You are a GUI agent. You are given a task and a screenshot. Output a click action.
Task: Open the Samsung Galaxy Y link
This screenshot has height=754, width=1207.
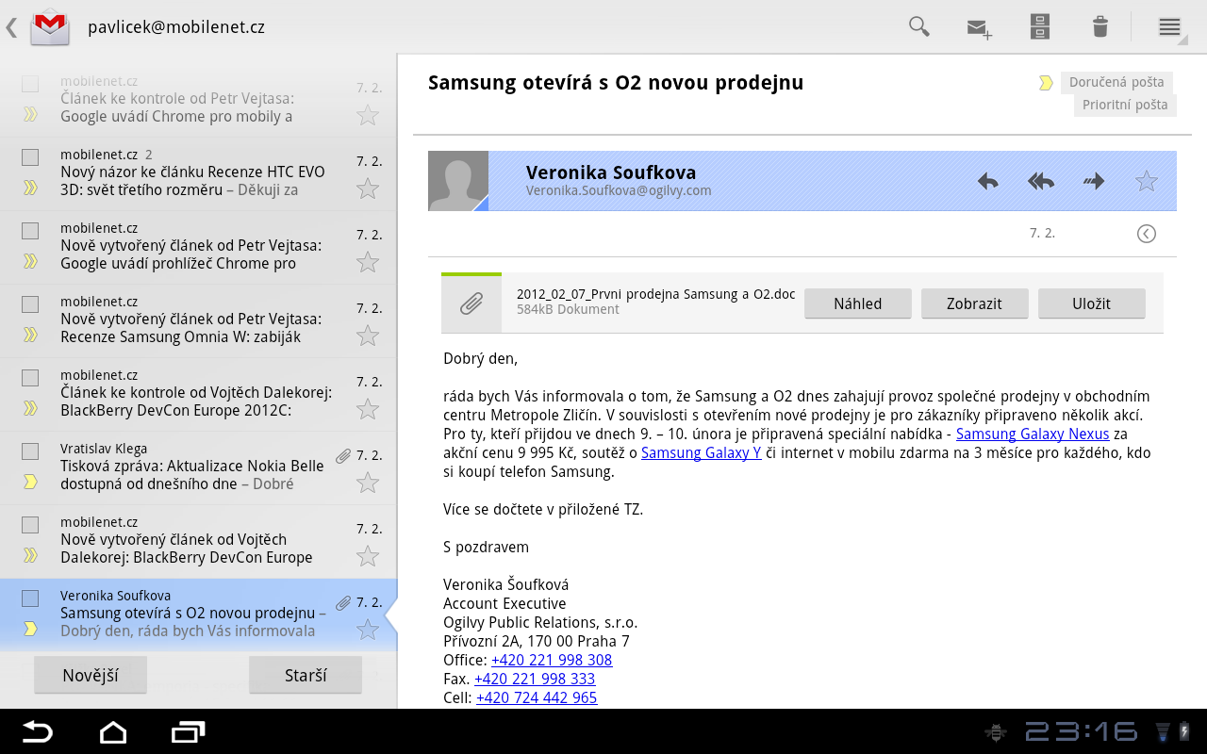pyautogui.click(x=702, y=453)
